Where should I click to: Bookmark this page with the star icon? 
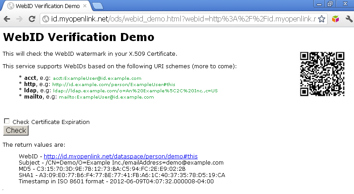pos(321,20)
